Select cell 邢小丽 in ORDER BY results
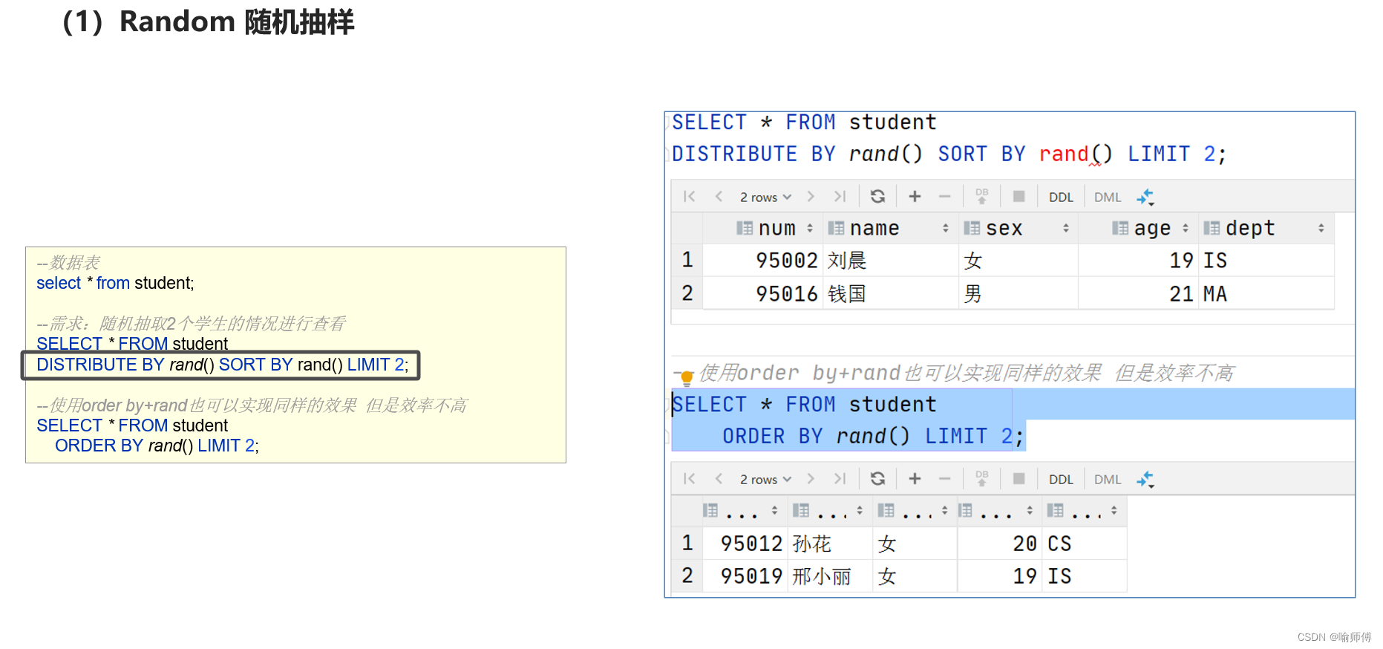Screen dimensions: 1383x649 [829, 576]
